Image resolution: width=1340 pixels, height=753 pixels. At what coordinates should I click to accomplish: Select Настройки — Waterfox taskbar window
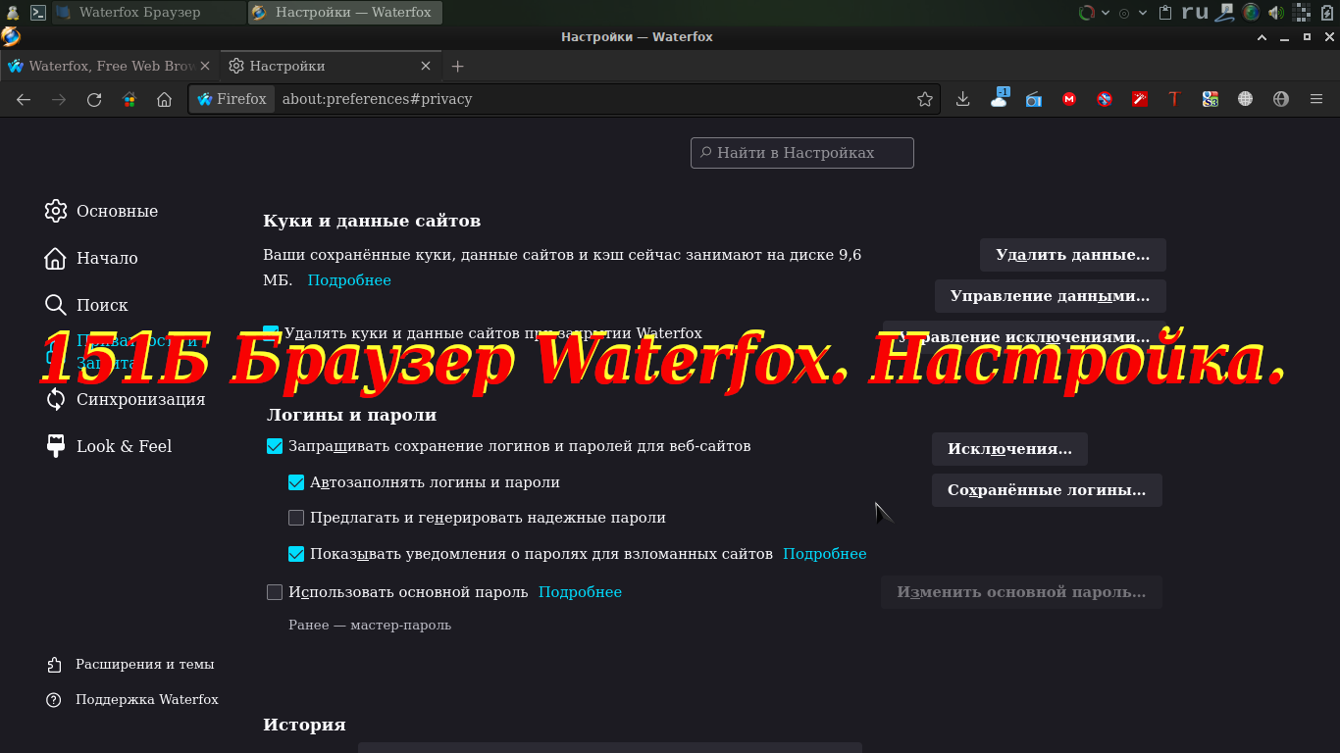pos(344,13)
